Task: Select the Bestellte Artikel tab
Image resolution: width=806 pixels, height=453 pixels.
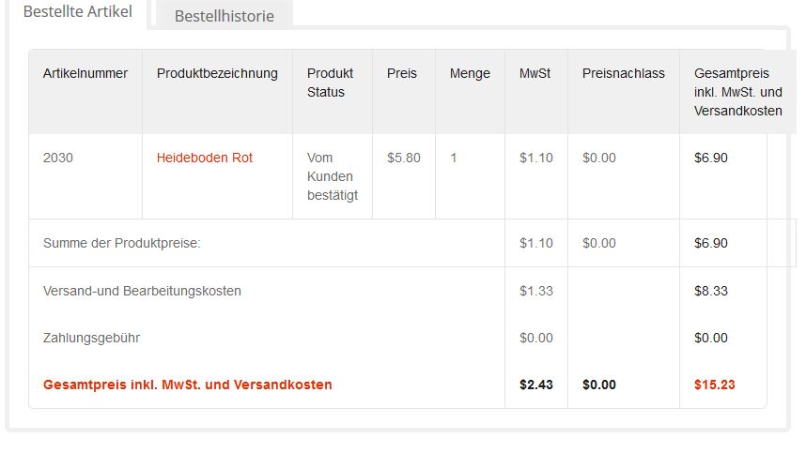Action: coord(77,12)
